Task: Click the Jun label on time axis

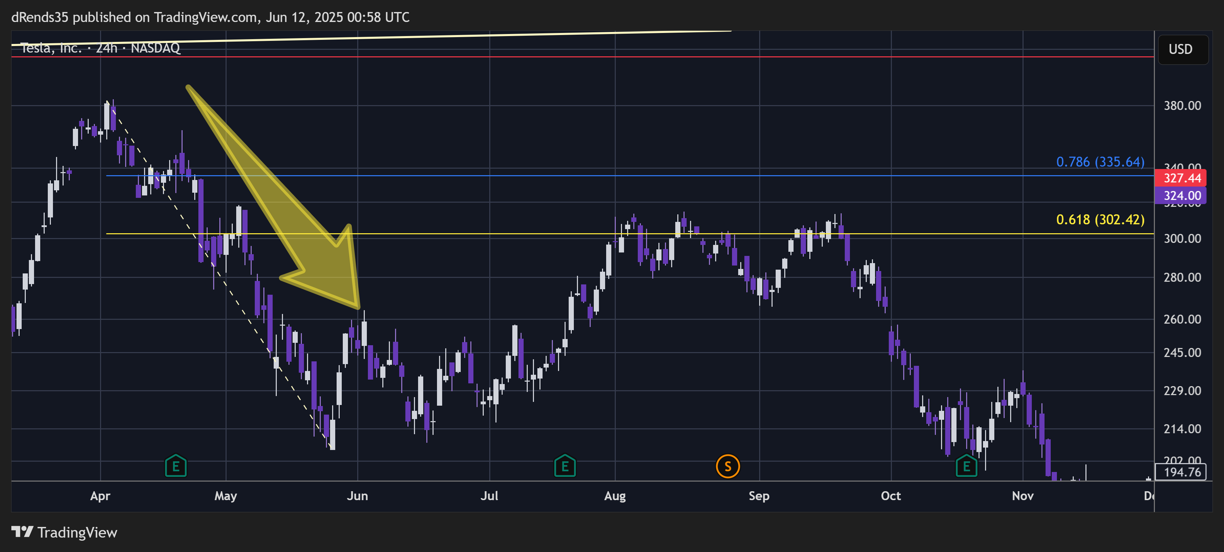Action: (357, 496)
